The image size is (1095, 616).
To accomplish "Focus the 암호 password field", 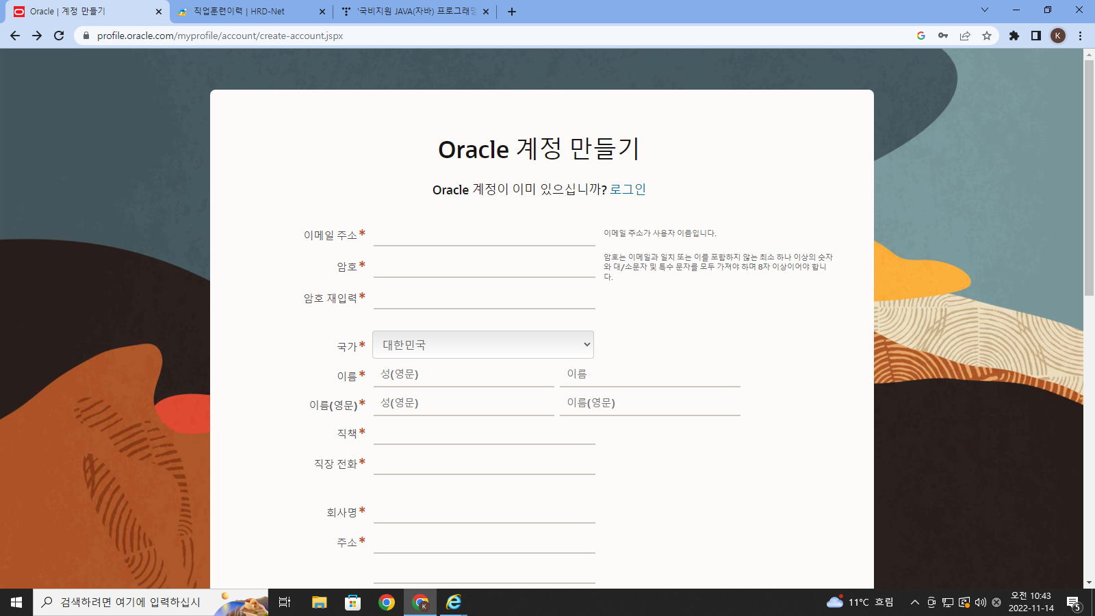I will (x=485, y=266).
